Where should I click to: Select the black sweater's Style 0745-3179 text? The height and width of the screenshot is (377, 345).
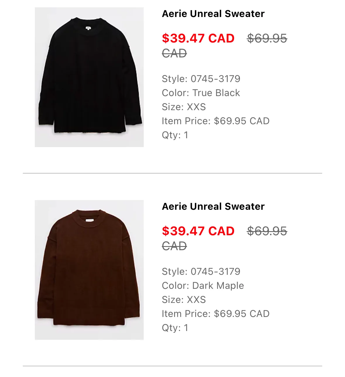201,79
